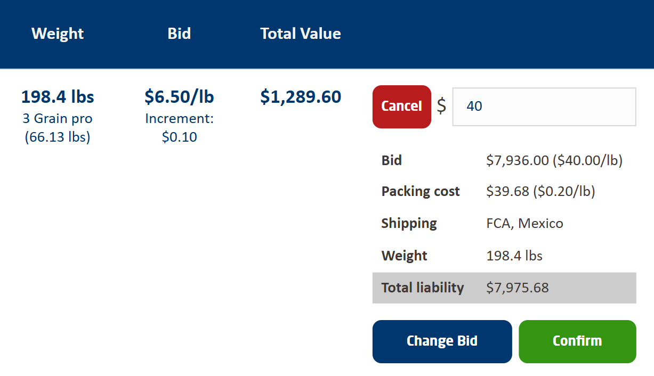Click the Change Bid button
654x376 pixels.
click(442, 341)
